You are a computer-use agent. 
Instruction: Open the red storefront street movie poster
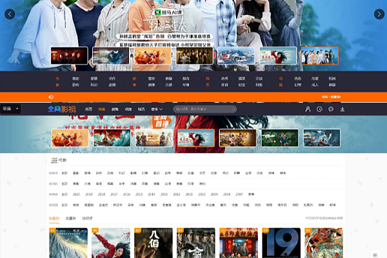239,243
